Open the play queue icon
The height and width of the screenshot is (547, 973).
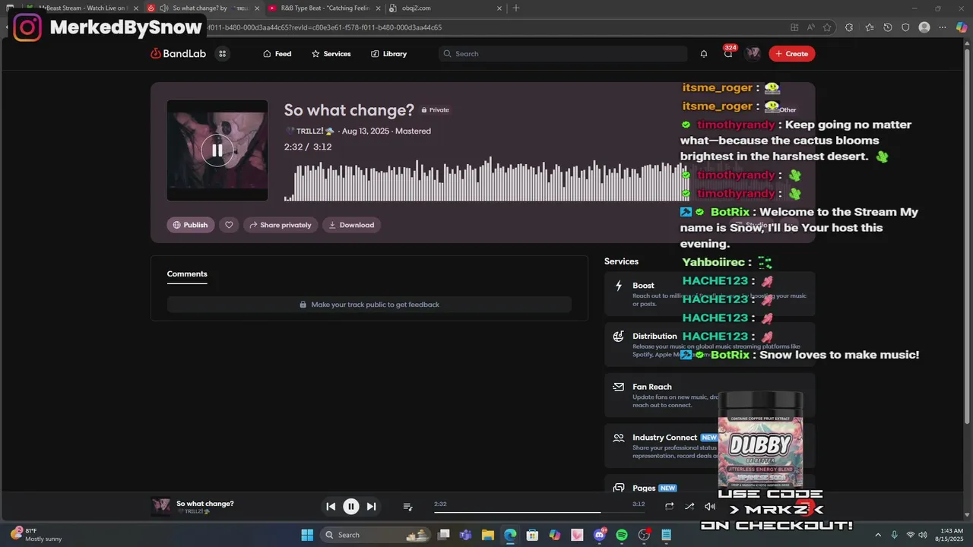407,507
